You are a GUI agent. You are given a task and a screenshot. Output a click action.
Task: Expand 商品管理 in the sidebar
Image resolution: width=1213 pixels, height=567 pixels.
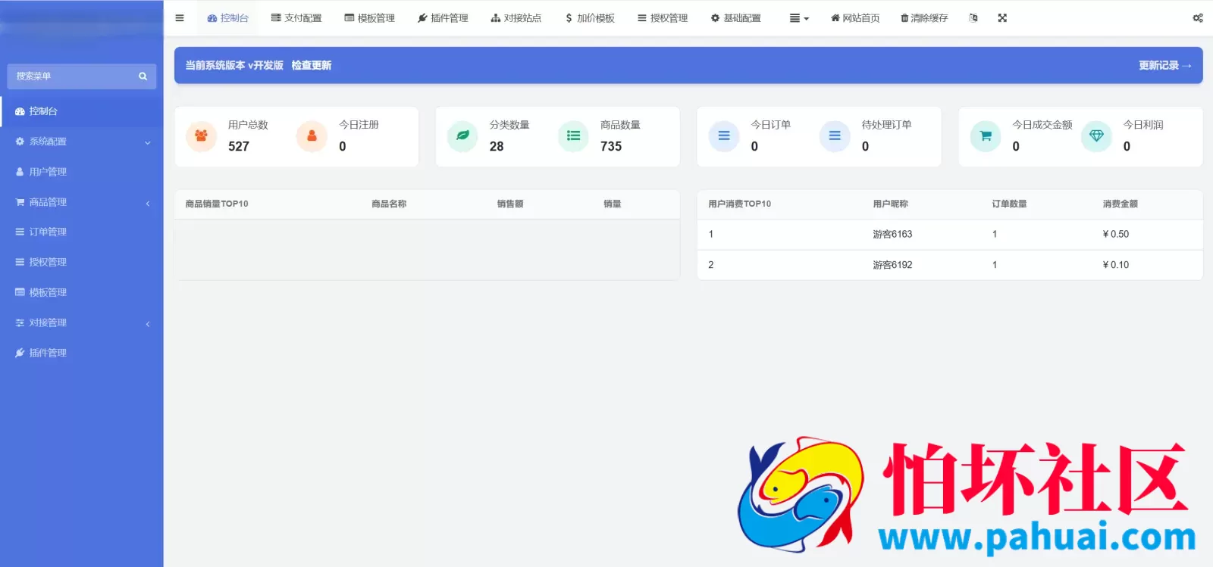(82, 202)
